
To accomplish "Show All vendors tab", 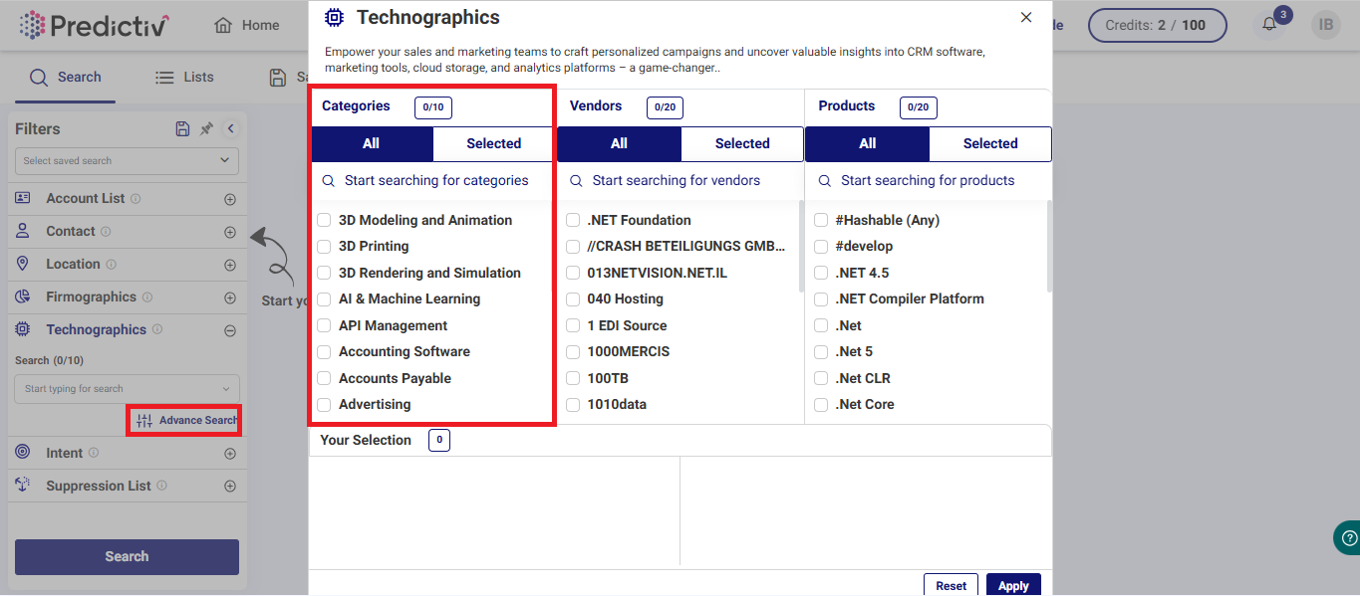I will [619, 143].
